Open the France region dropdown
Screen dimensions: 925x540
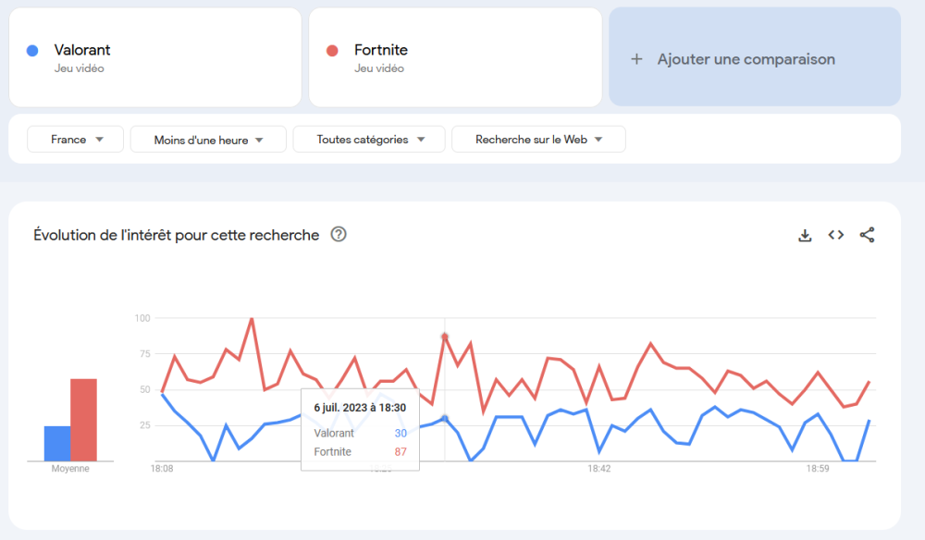tap(75, 139)
